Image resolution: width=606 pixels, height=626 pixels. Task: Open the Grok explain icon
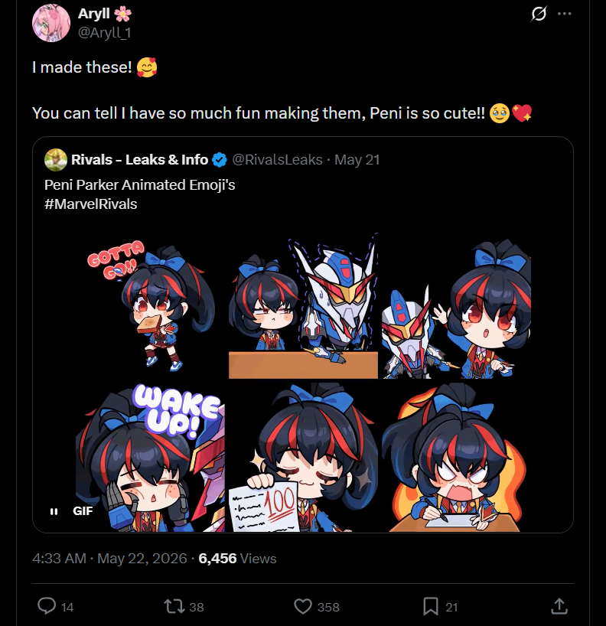click(538, 14)
